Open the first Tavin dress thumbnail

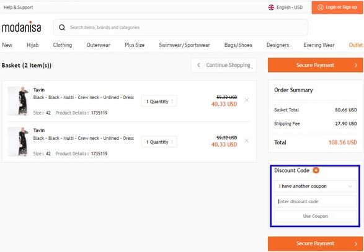coord(18,101)
